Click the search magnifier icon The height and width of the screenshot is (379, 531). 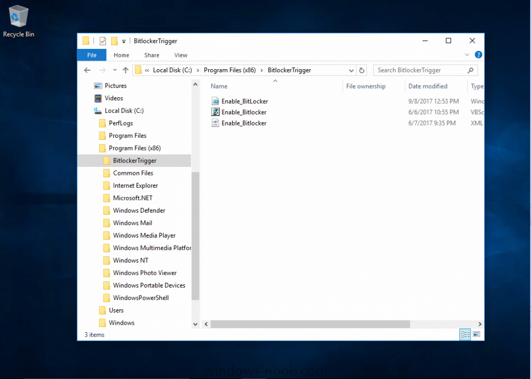(470, 70)
